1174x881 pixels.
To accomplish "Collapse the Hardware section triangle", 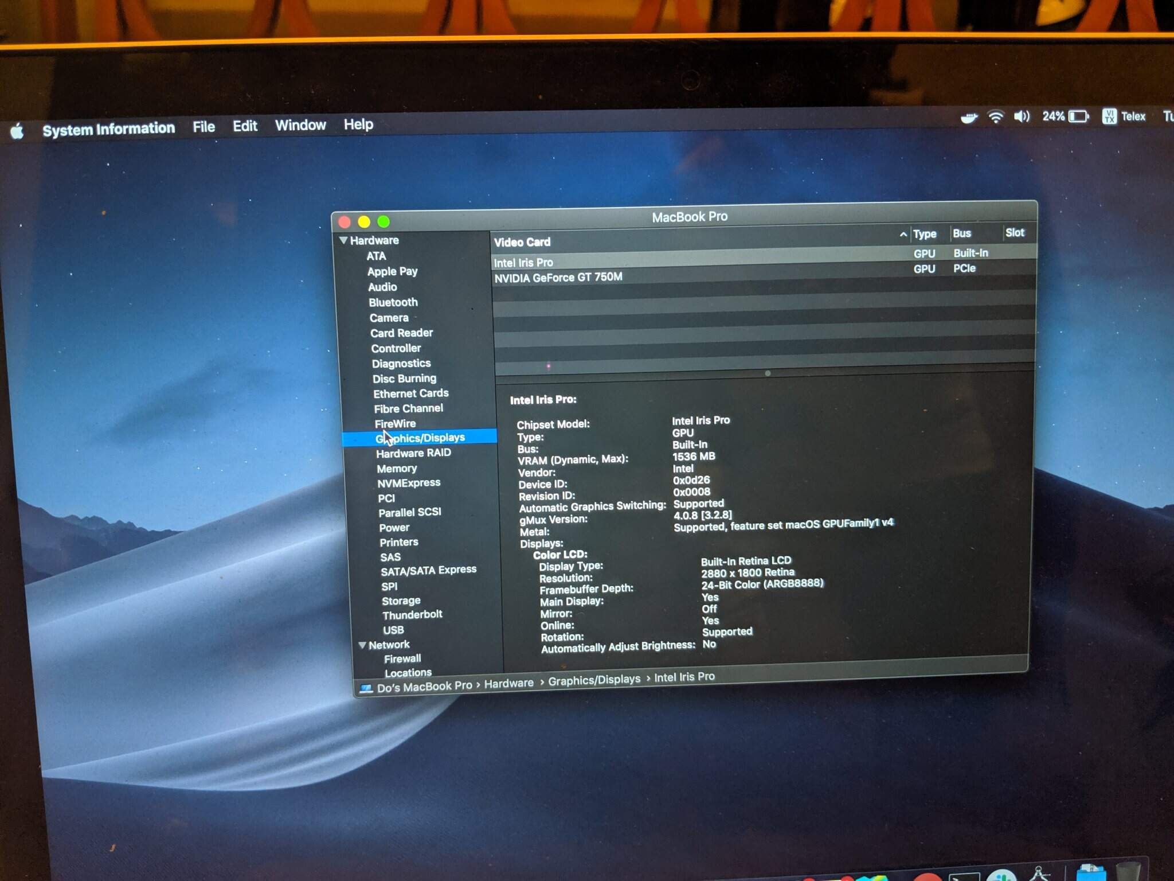I will point(343,240).
